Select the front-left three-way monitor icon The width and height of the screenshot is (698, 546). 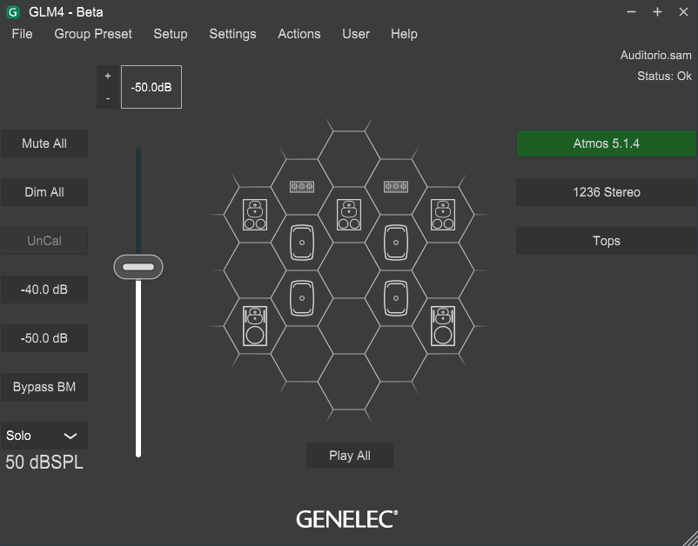click(x=255, y=215)
